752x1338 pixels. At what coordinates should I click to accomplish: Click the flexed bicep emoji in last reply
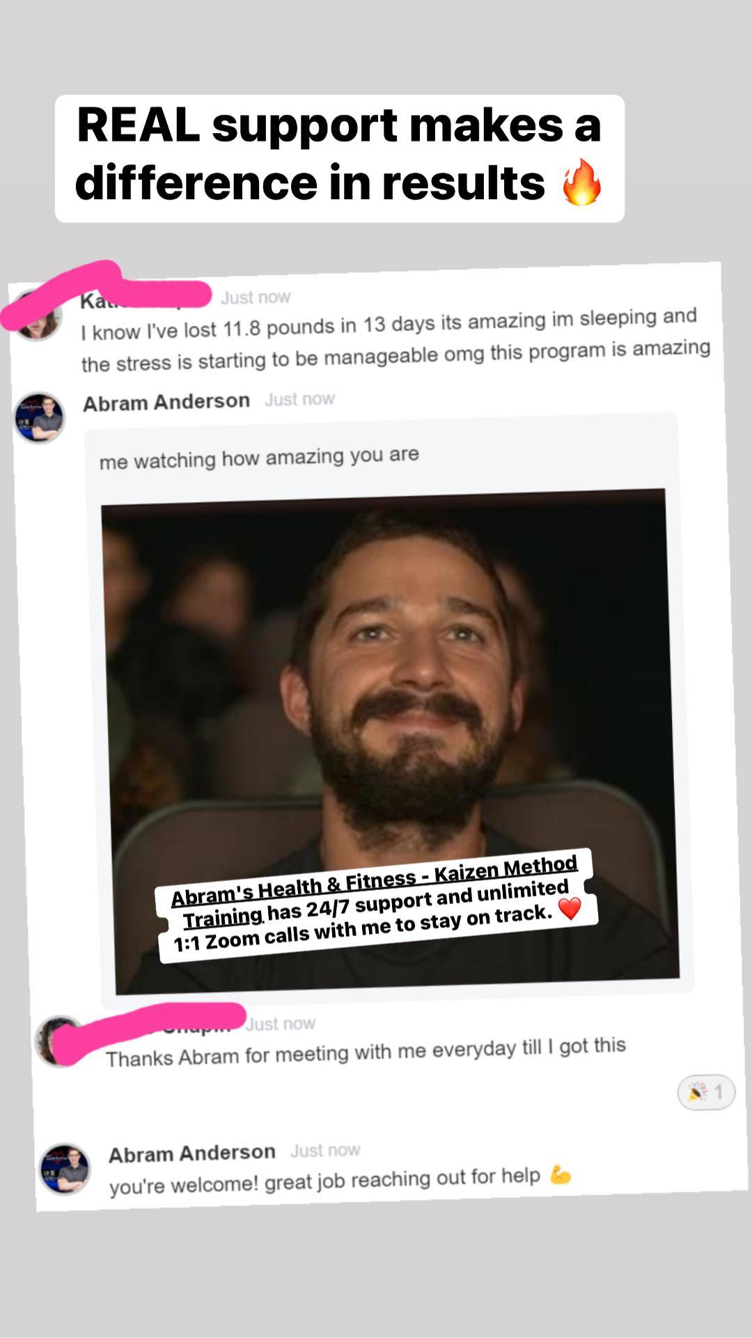click(560, 1175)
